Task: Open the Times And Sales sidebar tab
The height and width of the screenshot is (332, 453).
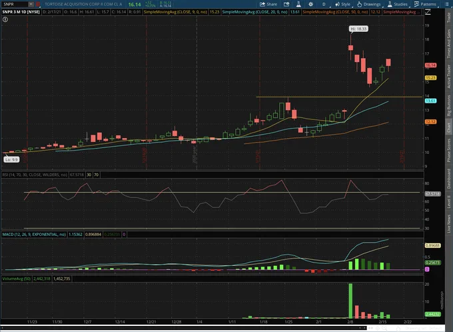Action: (x=448, y=43)
